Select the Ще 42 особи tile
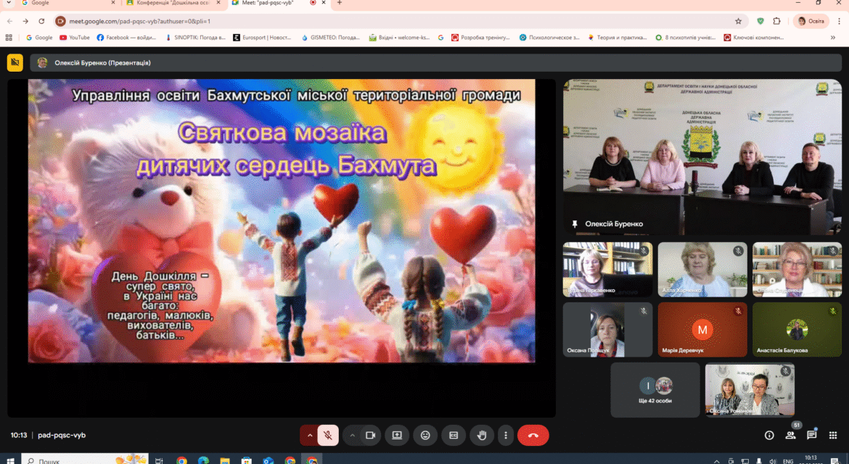The image size is (849, 464). tap(655, 390)
